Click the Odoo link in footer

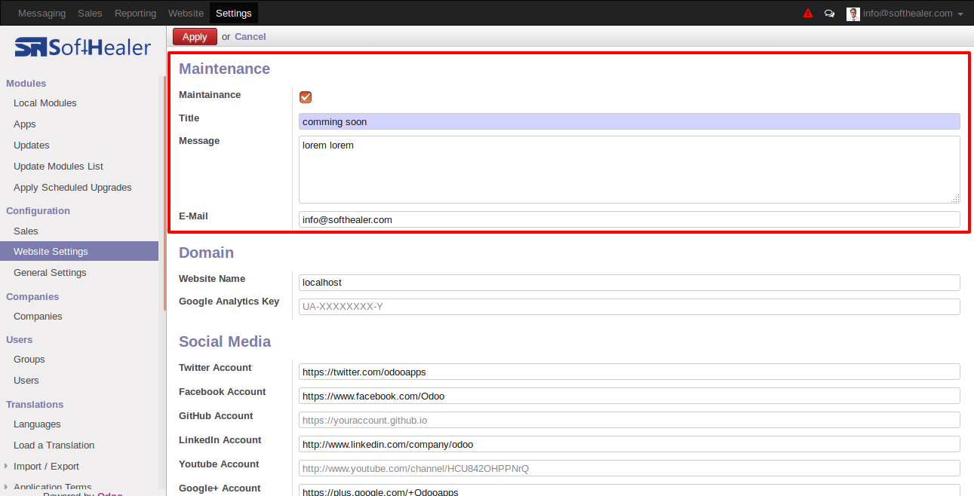110,494
